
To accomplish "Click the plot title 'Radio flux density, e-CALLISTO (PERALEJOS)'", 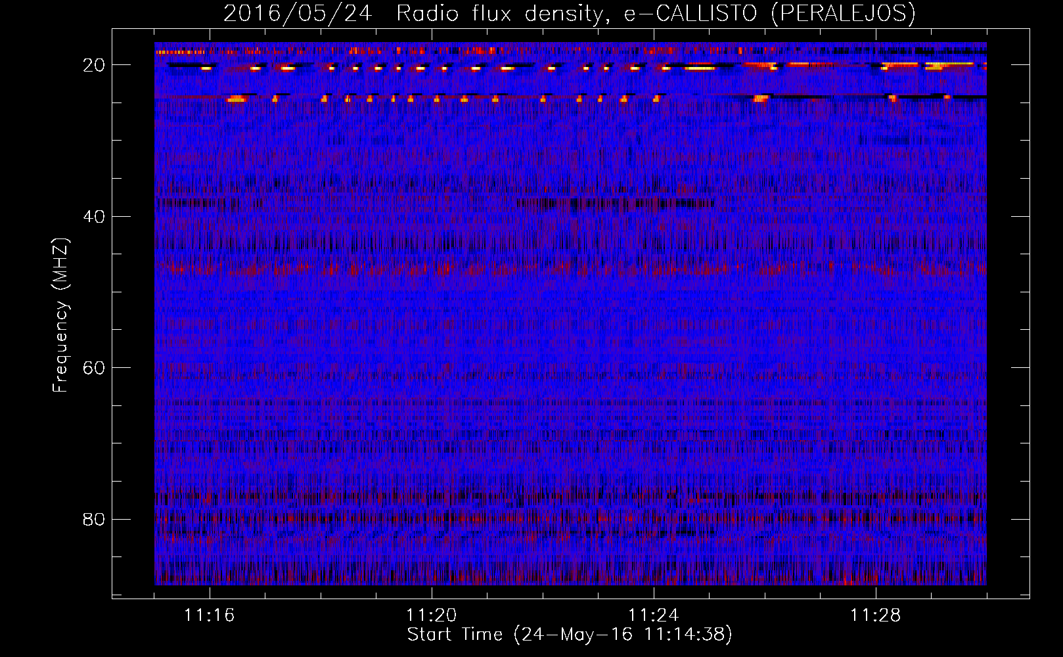I will point(656,14).
